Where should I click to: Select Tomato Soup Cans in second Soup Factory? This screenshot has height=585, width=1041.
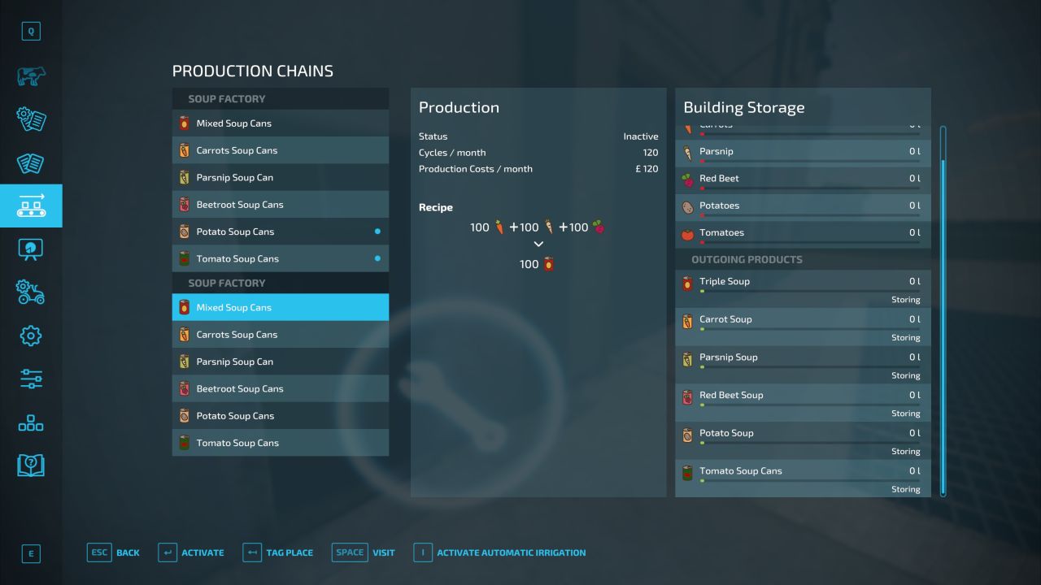tap(281, 443)
